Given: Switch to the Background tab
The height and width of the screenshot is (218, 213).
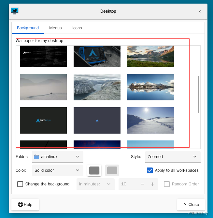Looking at the screenshot, I should click(28, 28).
